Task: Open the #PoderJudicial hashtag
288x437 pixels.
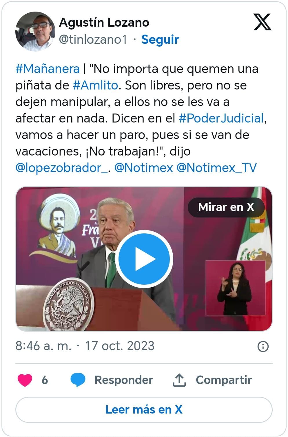Action: point(221,118)
